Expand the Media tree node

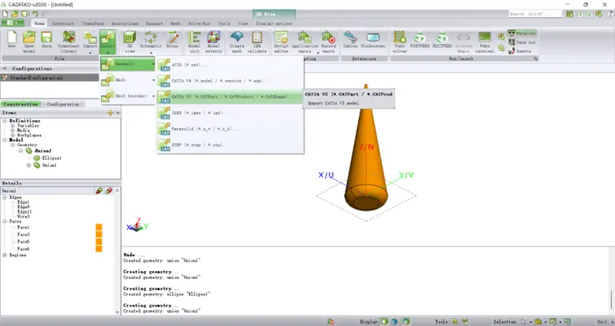tap(13, 130)
